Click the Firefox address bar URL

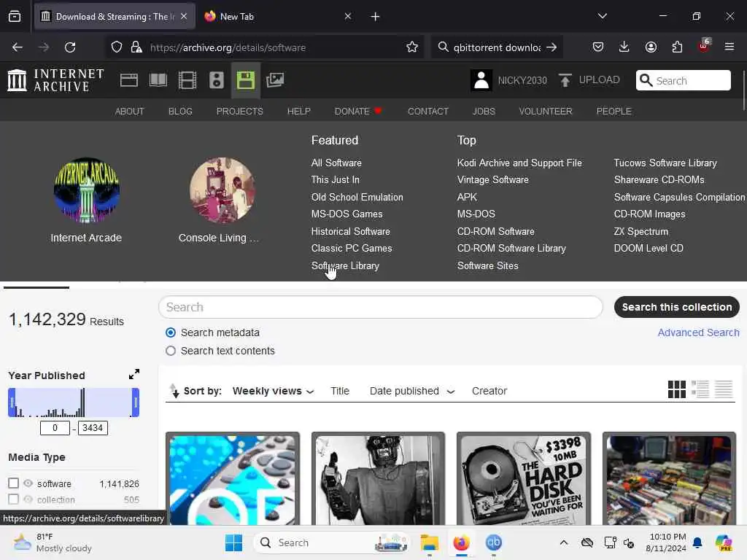click(x=228, y=47)
